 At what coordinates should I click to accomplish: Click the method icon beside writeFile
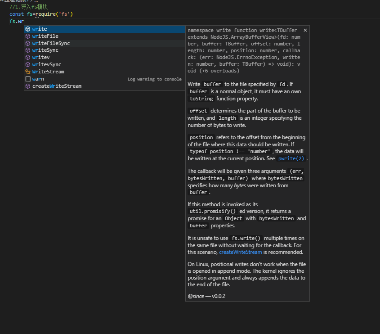click(28, 36)
